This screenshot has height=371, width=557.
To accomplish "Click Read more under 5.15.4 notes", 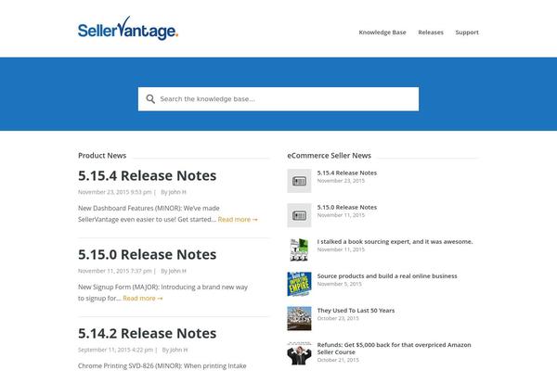I will click(238, 220).
